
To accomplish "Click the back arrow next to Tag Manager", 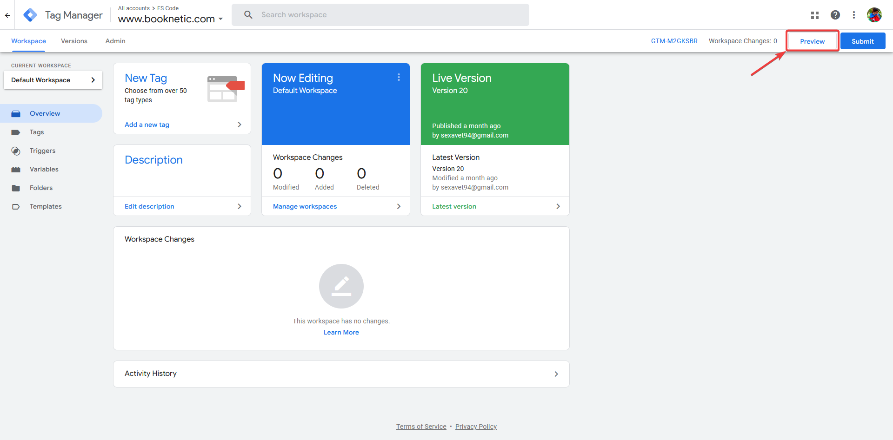I will (7, 14).
